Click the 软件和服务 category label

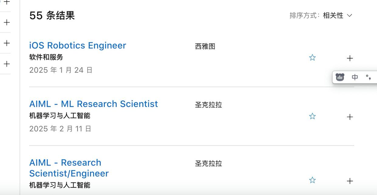(x=46, y=57)
